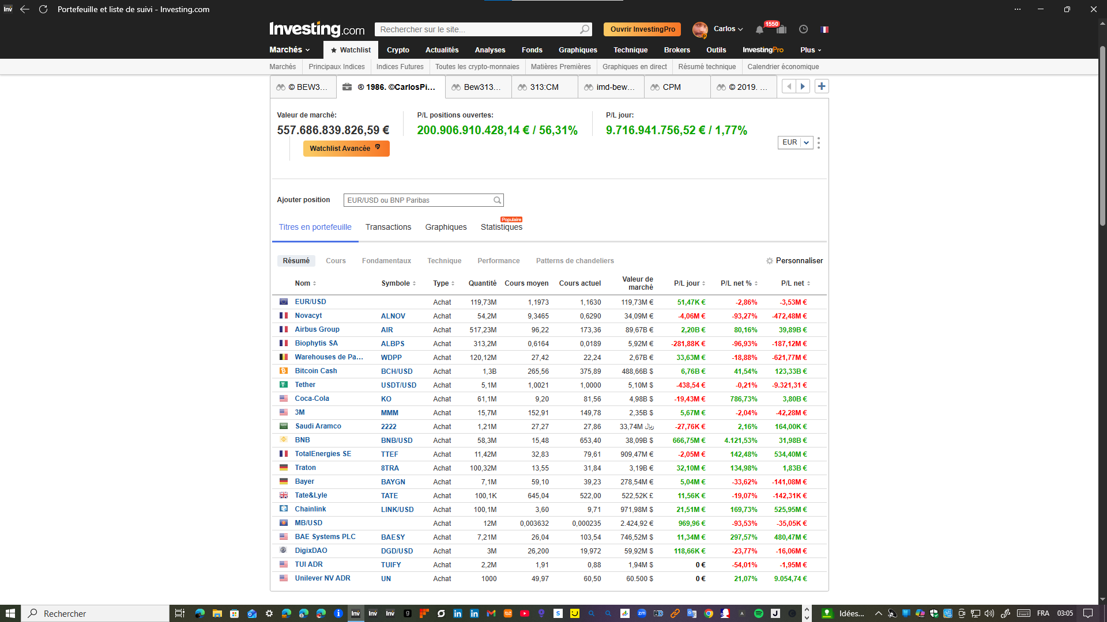Viewport: 1107px width, 622px height.
Task: Open Spotify from the taskbar
Action: point(759,613)
